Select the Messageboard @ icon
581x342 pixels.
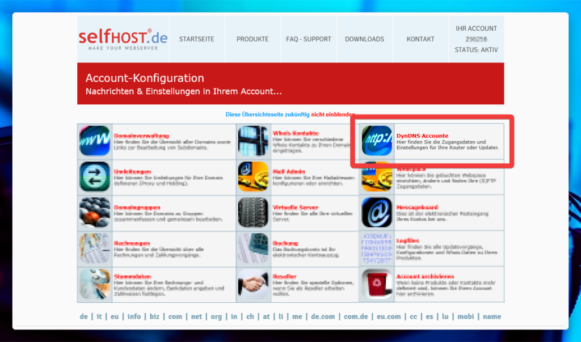pos(377,213)
